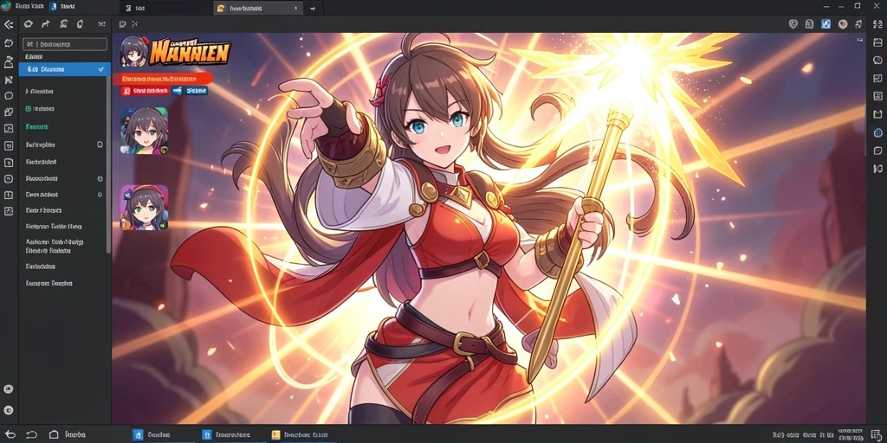Click the small character avatar beside the logo
This screenshot has width=887, height=443.
[x=134, y=51]
